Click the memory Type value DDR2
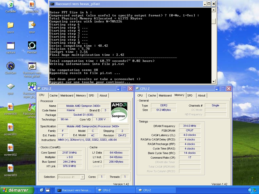This screenshot has width=259, height=194. 164,105
